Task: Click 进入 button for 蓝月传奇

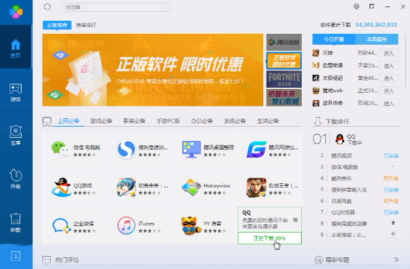Action: tap(389, 103)
